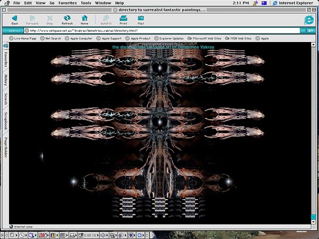The image size is (319, 239).
Task: Click the vertical scrollbar thumb
Action: pyautogui.click(x=313, y=217)
